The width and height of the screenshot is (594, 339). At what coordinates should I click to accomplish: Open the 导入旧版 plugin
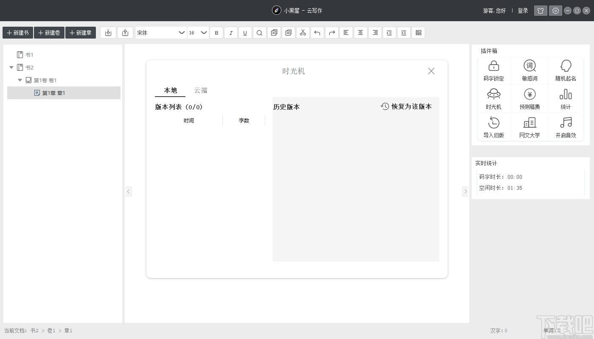click(x=494, y=127)
